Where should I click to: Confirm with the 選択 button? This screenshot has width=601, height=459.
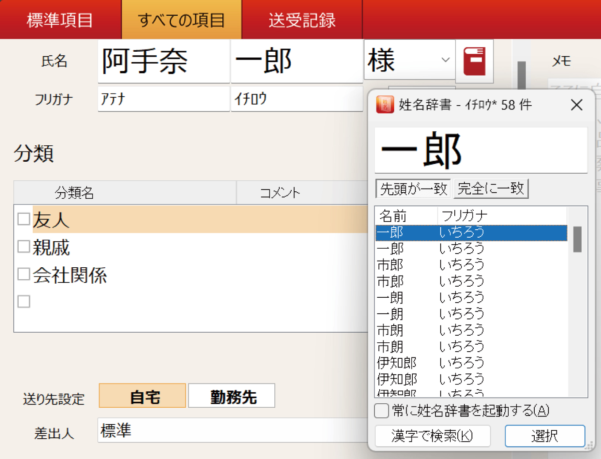(x=545, y=436)
